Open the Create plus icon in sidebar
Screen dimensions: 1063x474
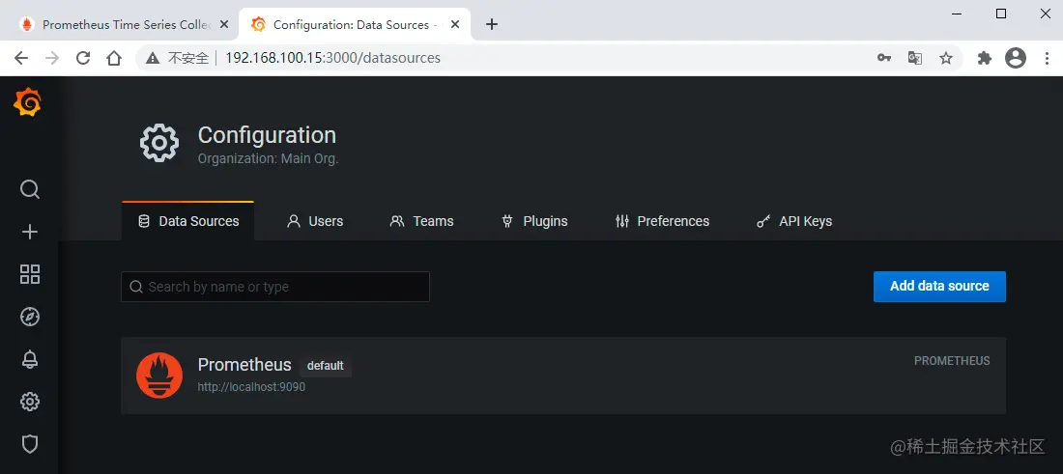(30, 233)
